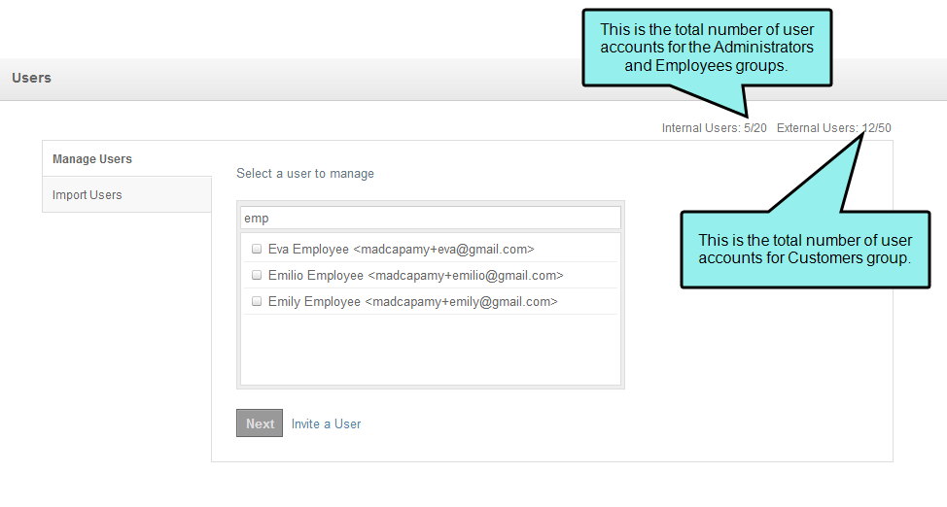The image size is (947, 507).
Task: Click the "Select a user to manage" label
Action: tap(305, 174)
